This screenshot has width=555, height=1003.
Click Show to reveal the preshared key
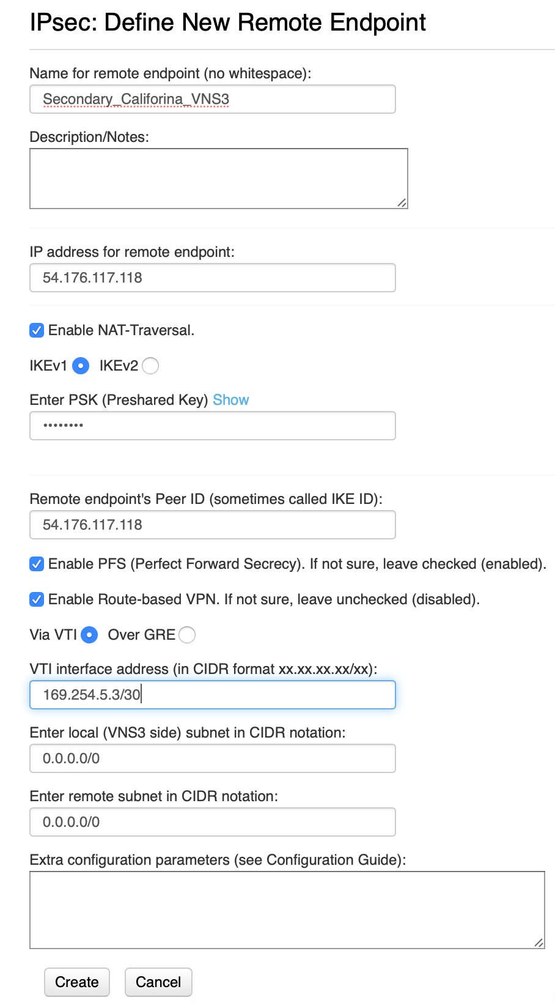point(231,400)
